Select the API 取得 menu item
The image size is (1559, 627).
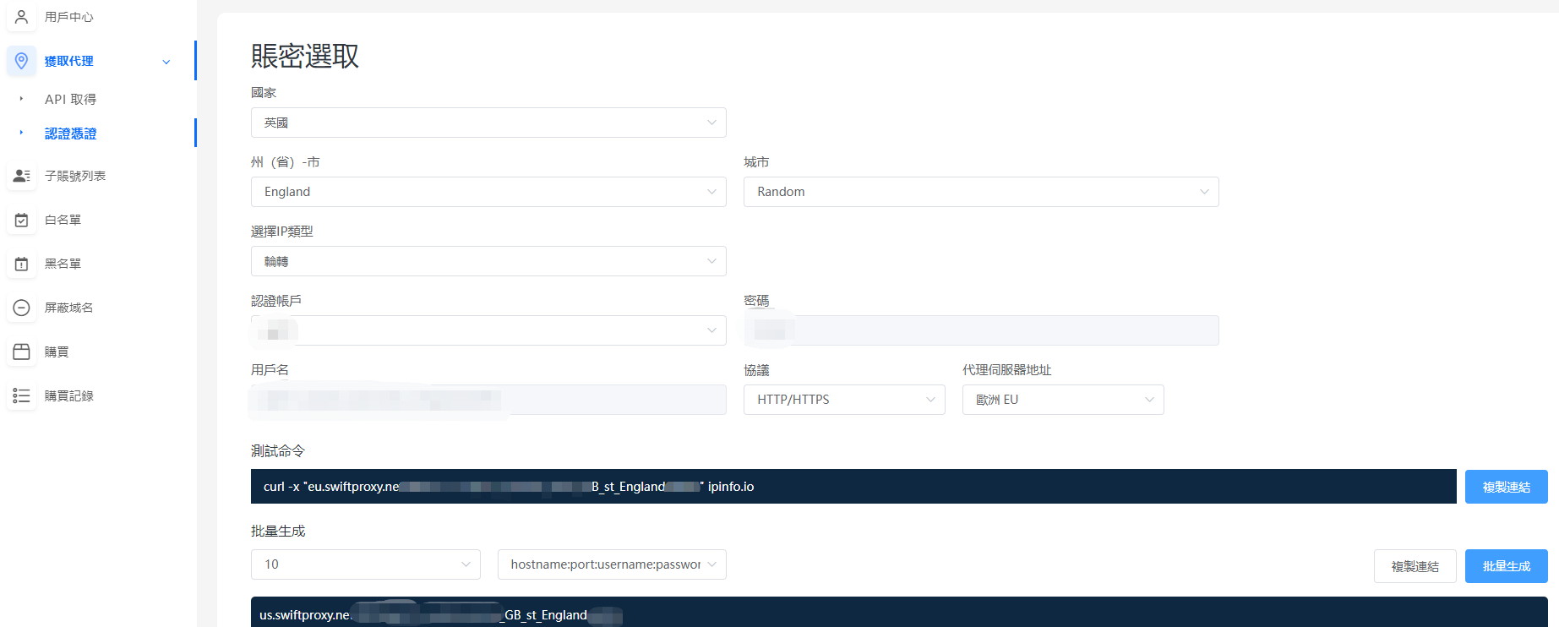click(x=71, y=99)
